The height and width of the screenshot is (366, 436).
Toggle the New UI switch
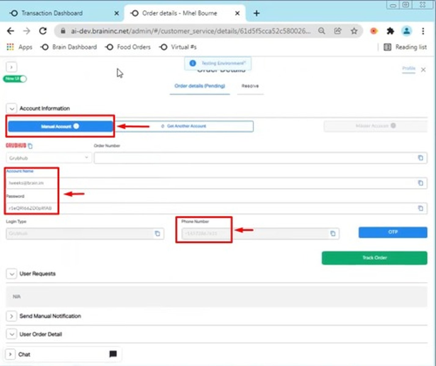click(x=15, y=79)
